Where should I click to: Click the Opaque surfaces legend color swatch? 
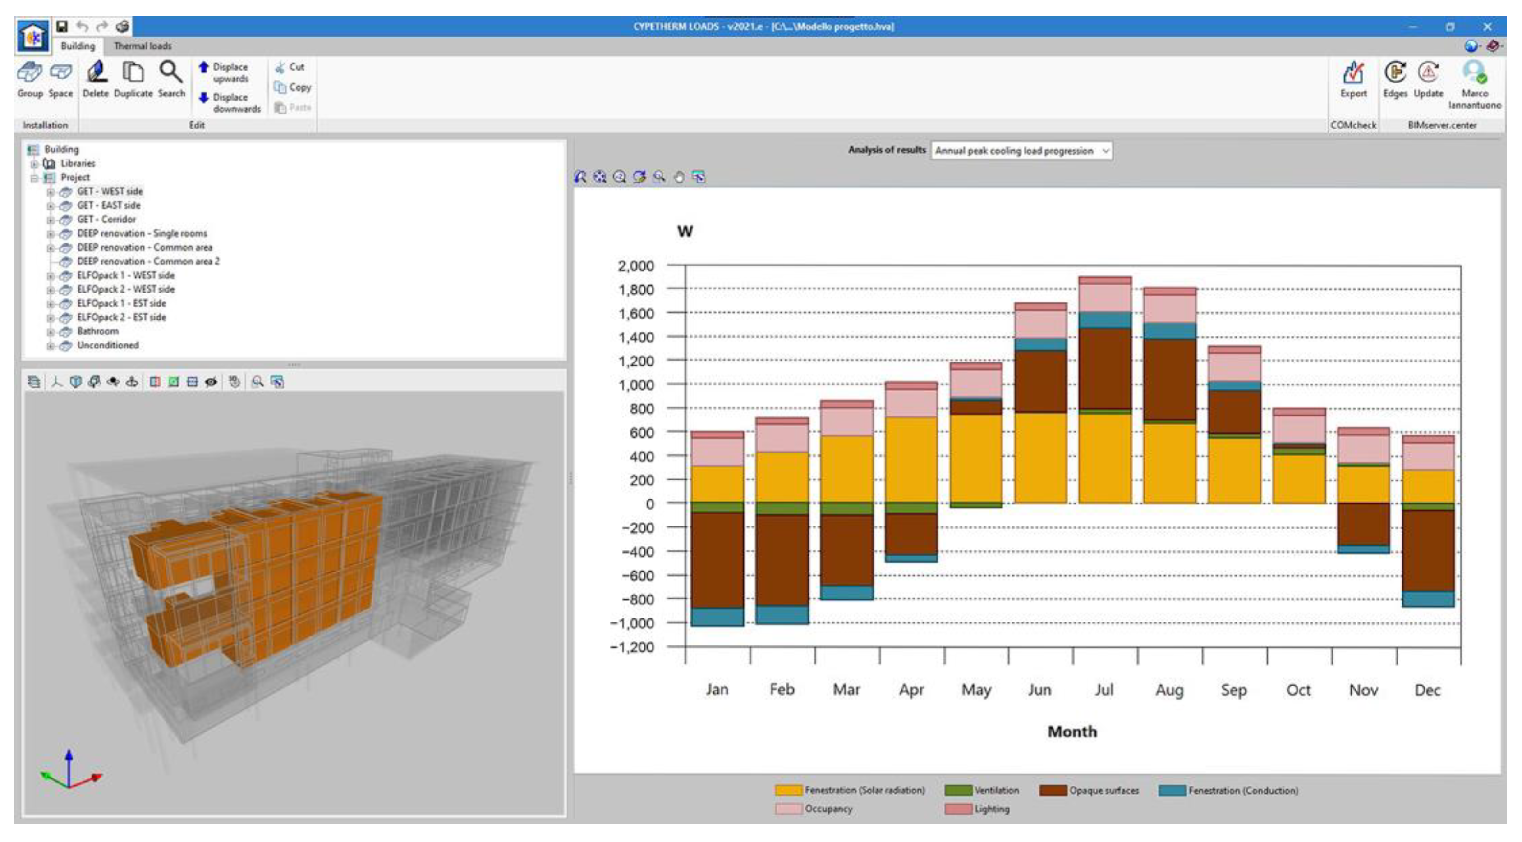[1052, 790]
